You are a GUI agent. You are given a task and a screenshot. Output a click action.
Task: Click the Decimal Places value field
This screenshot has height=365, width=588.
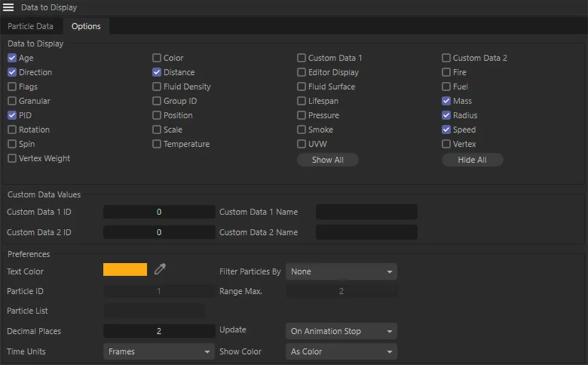pyautogui.click(x=159, y=331)
